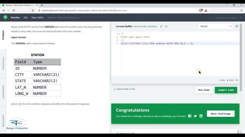The height and width of the screenshot is (137, 245).
Task: Click the 'Input Format' heading
Action: tap(18, 37)
